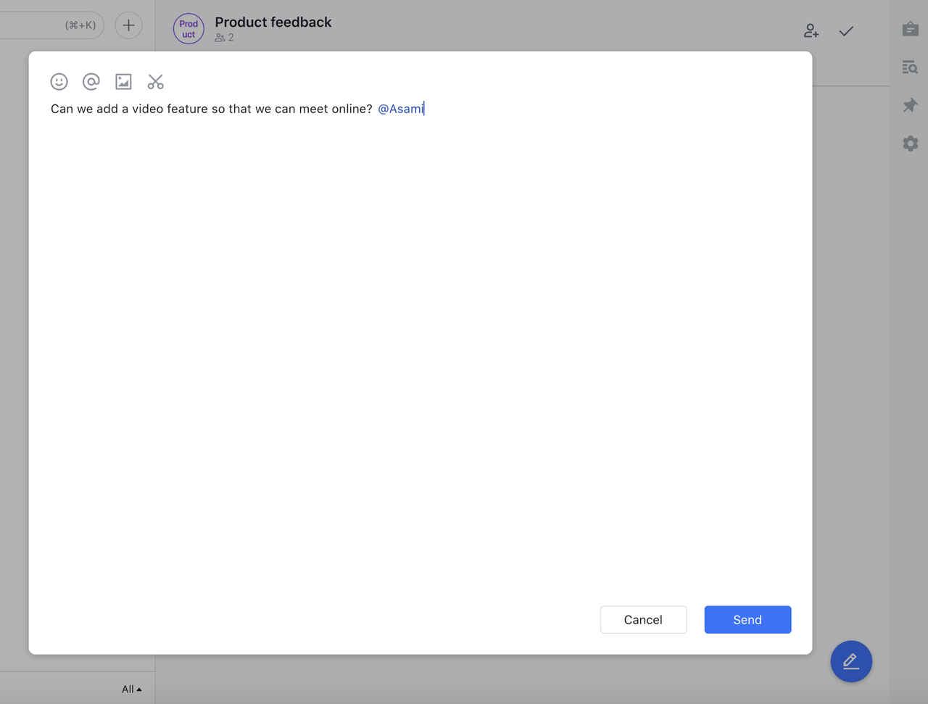
Task: Select the scissors screenshot tool
Action: click(155, 82)
